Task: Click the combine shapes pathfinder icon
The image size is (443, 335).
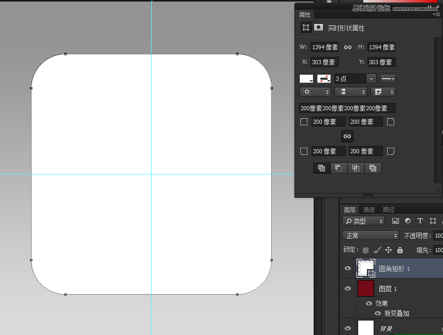Action: click(x=322, y=168)
